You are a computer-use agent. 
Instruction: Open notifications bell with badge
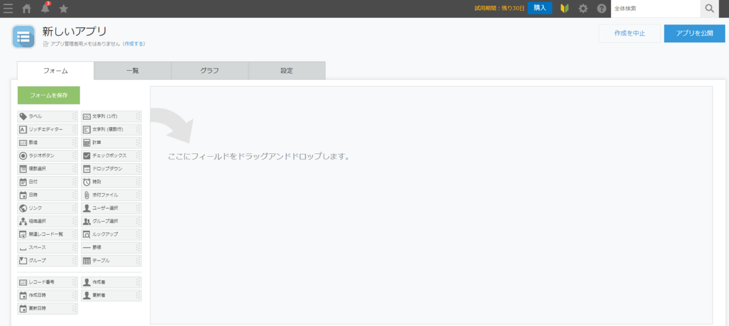tap(46, 9)
